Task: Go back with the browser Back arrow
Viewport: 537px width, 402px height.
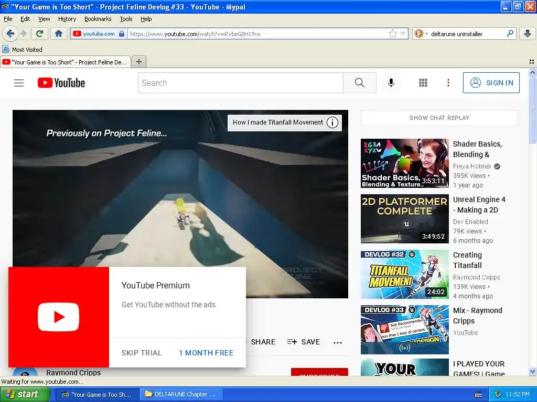Action: [x=10, y=33]
